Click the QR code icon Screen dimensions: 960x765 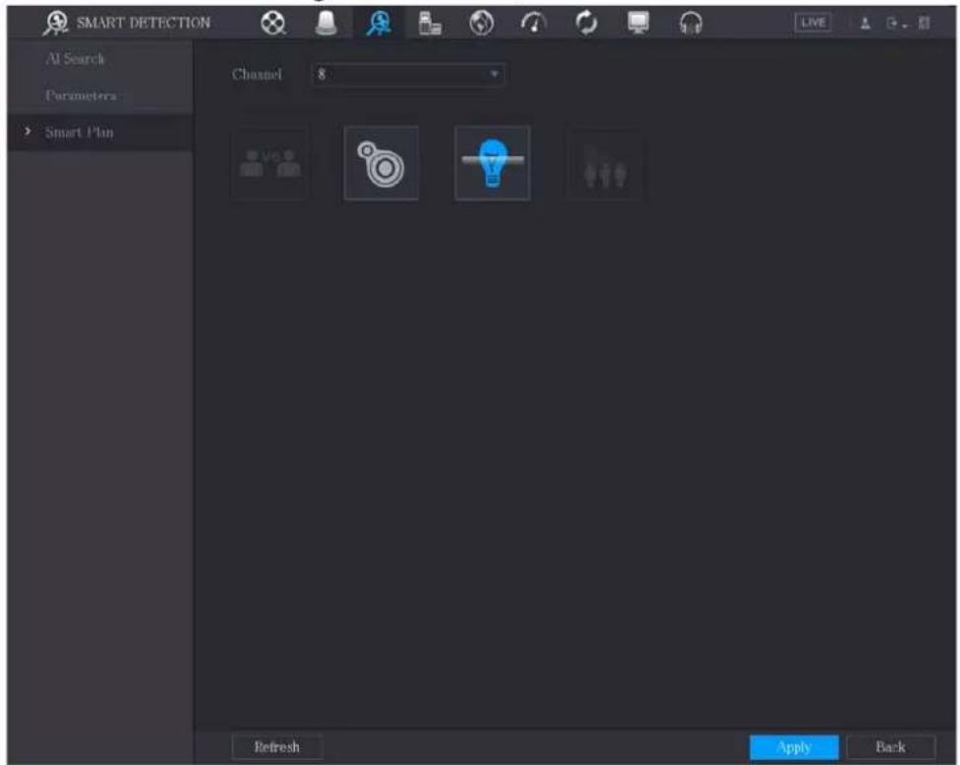pos(924,24)
